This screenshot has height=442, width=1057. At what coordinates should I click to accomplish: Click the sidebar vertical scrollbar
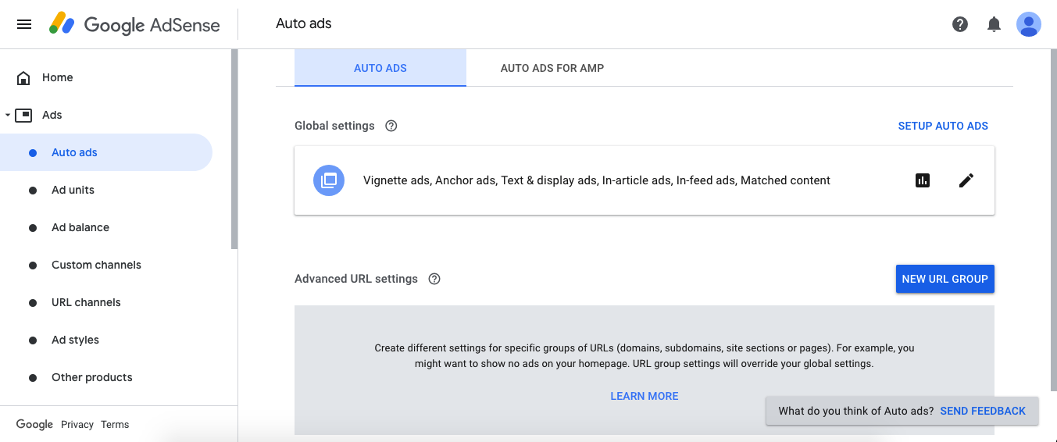point(234,148)
